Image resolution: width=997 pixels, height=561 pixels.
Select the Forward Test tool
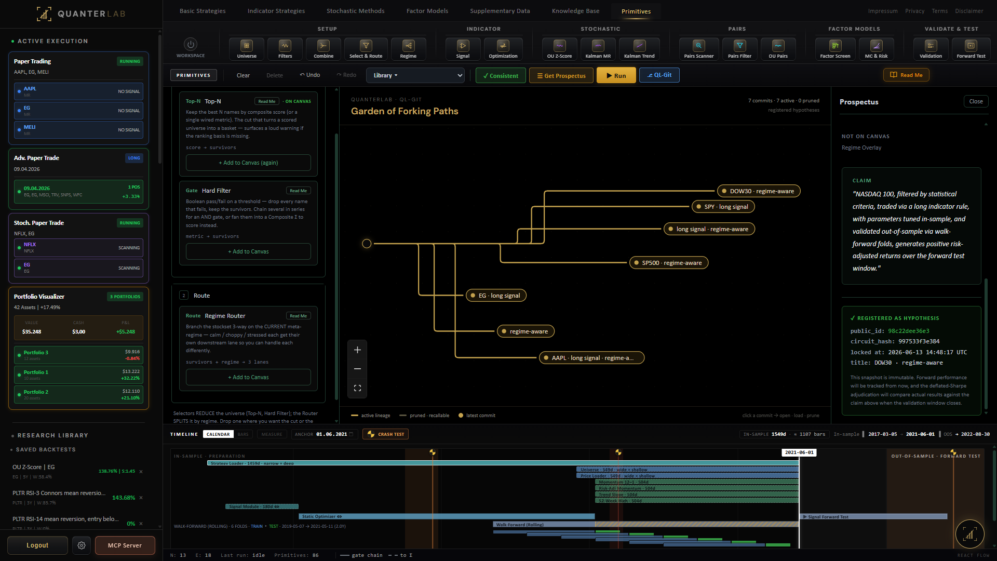click(x=971, y=49)
